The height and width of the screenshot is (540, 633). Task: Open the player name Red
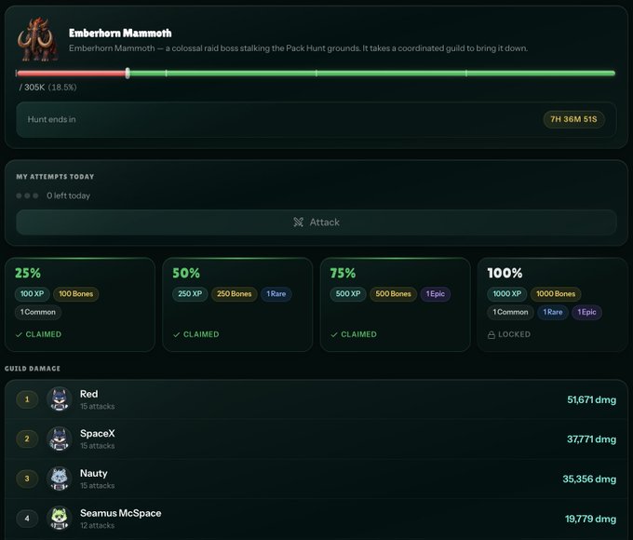[88, 394]
